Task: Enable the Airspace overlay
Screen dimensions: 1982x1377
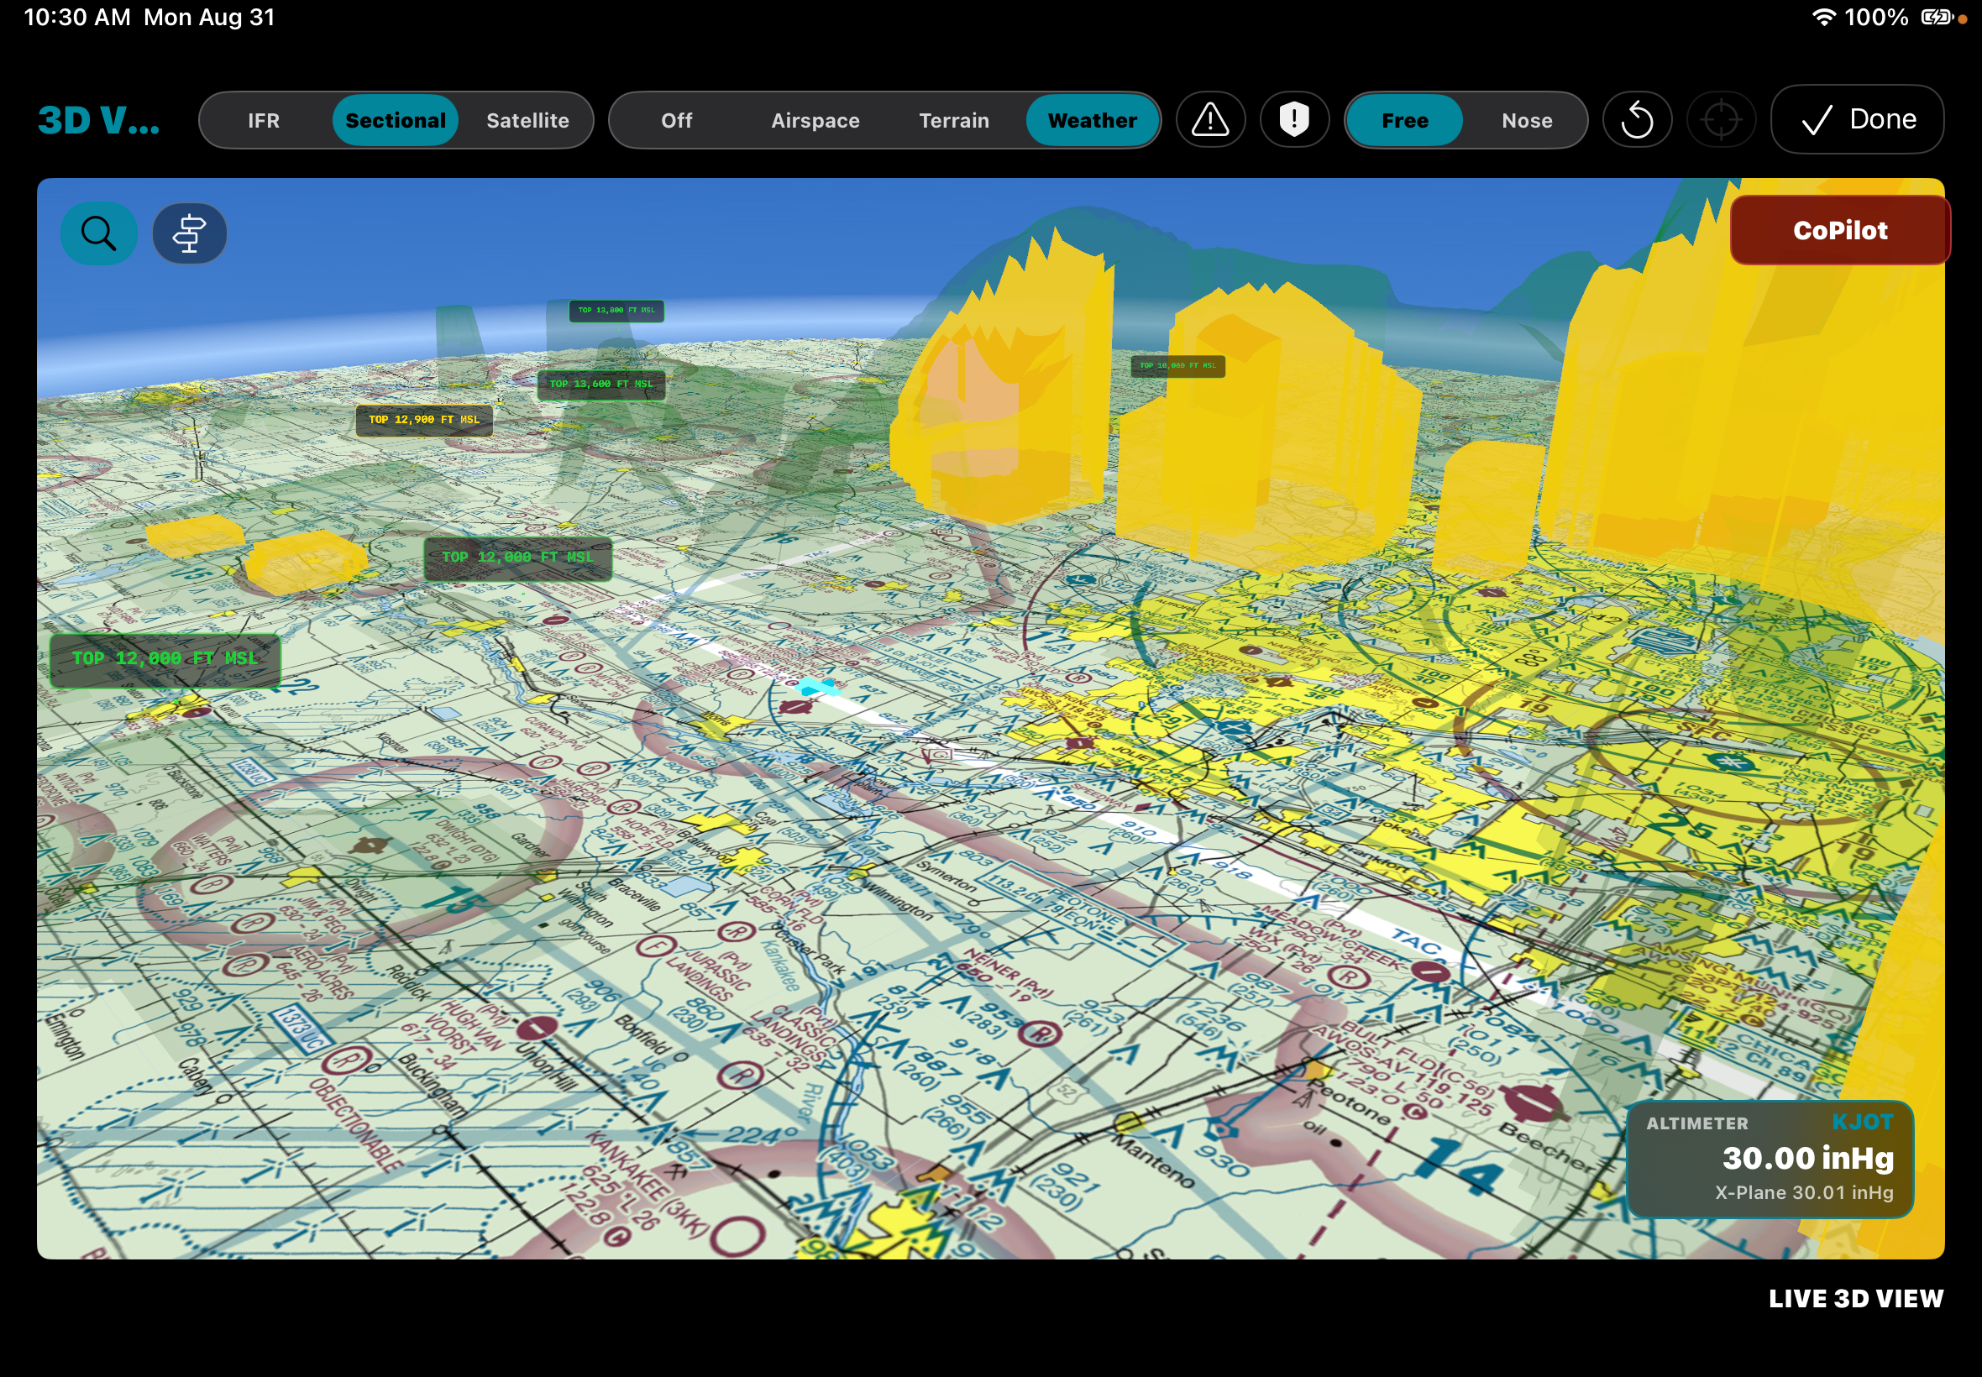Action: (x=815, y=120)
